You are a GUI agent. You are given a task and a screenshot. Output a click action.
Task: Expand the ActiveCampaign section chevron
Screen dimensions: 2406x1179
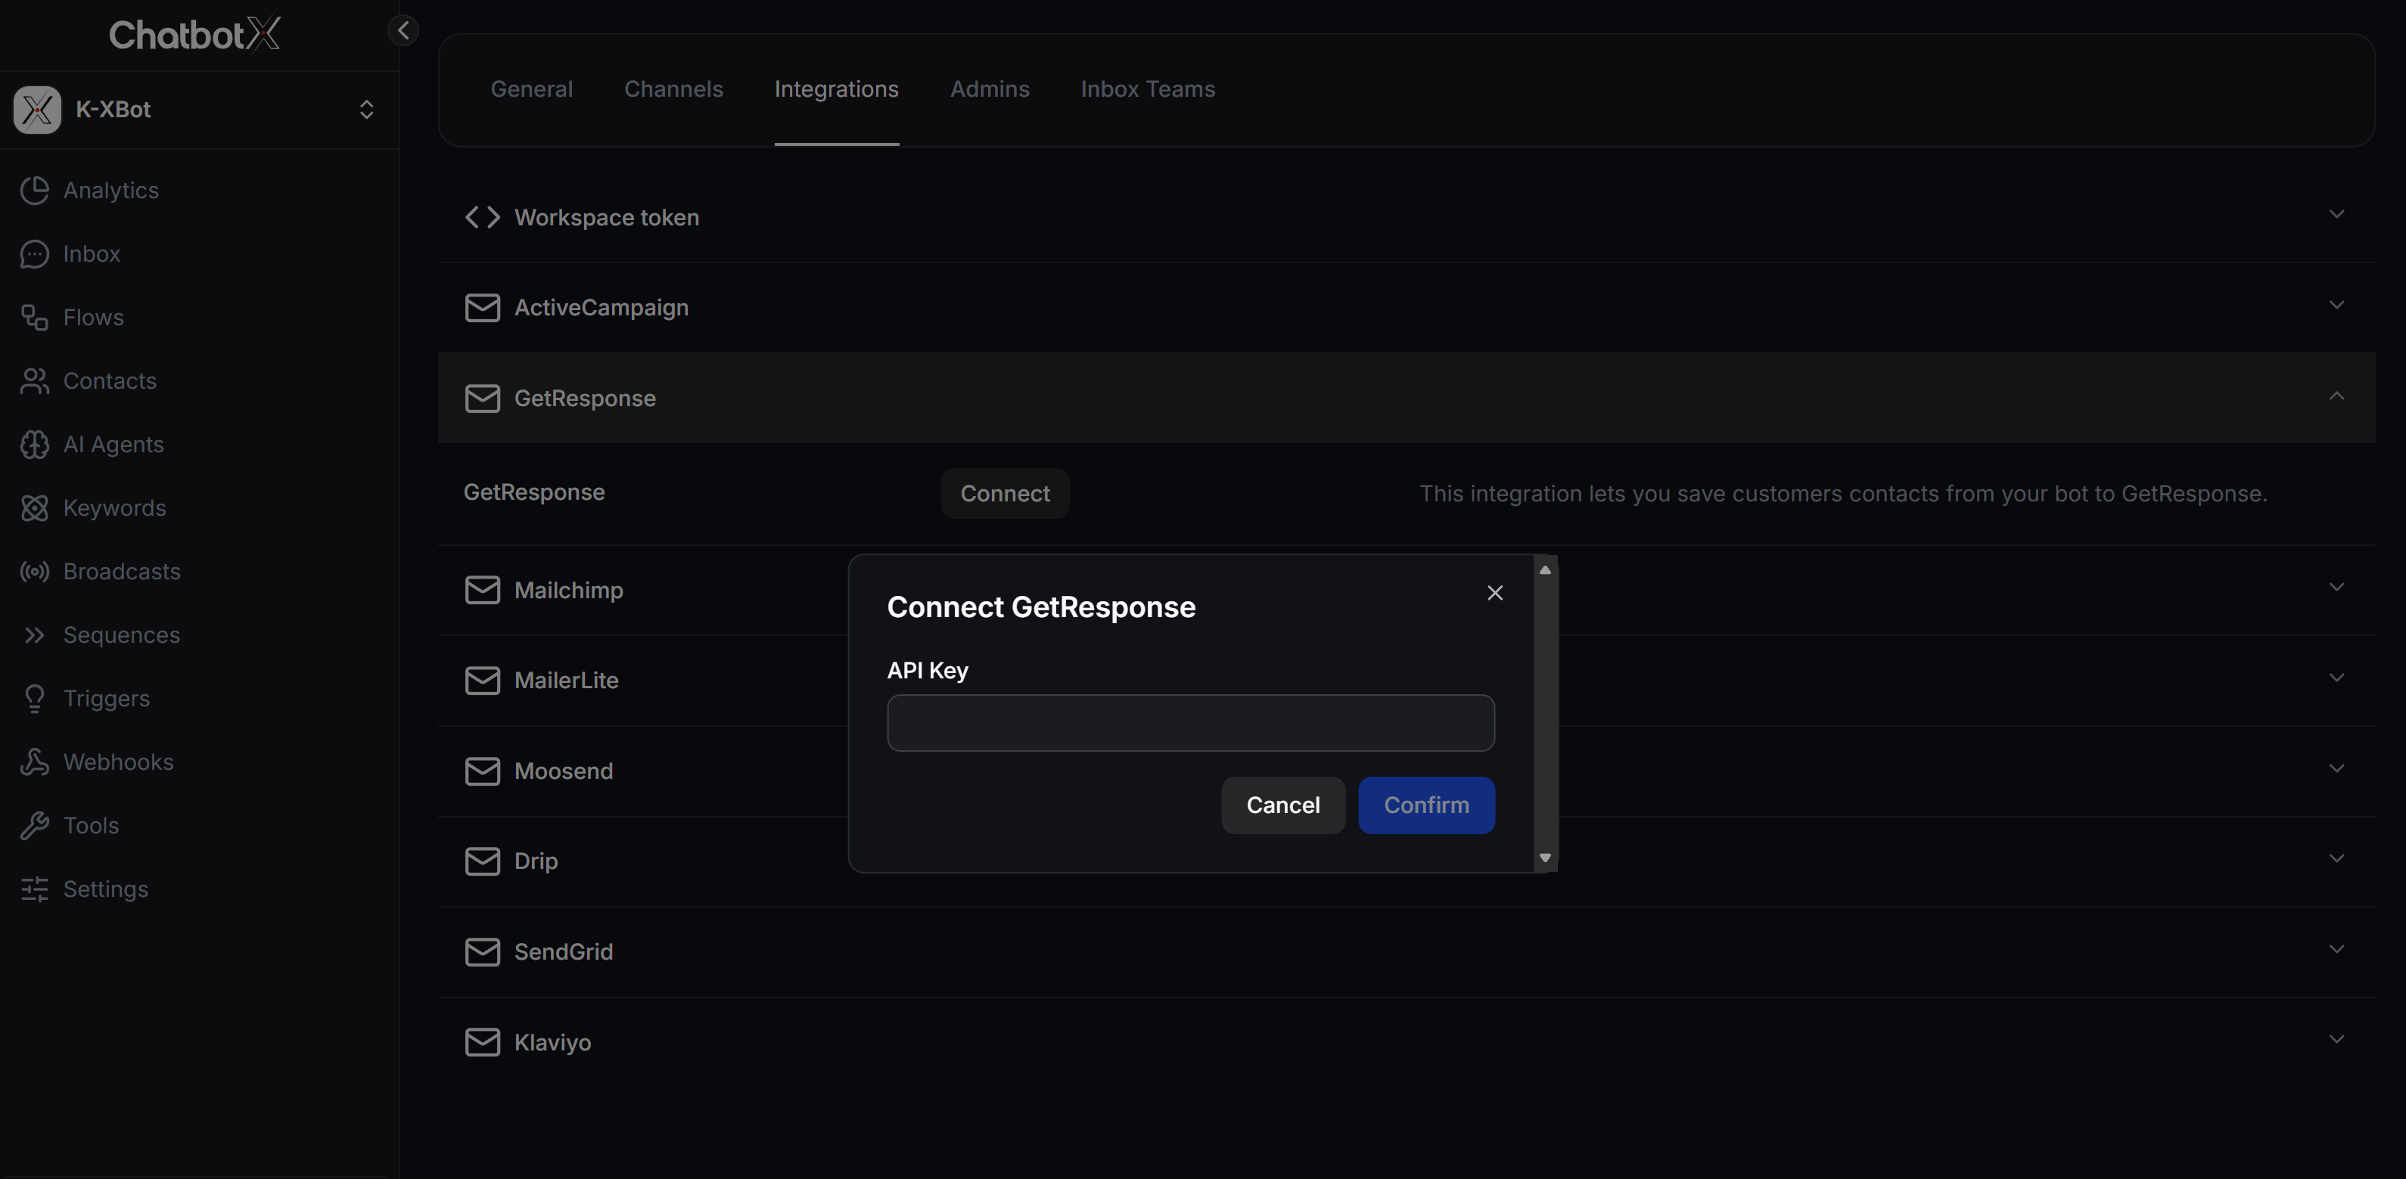(x=2336, y=304)
